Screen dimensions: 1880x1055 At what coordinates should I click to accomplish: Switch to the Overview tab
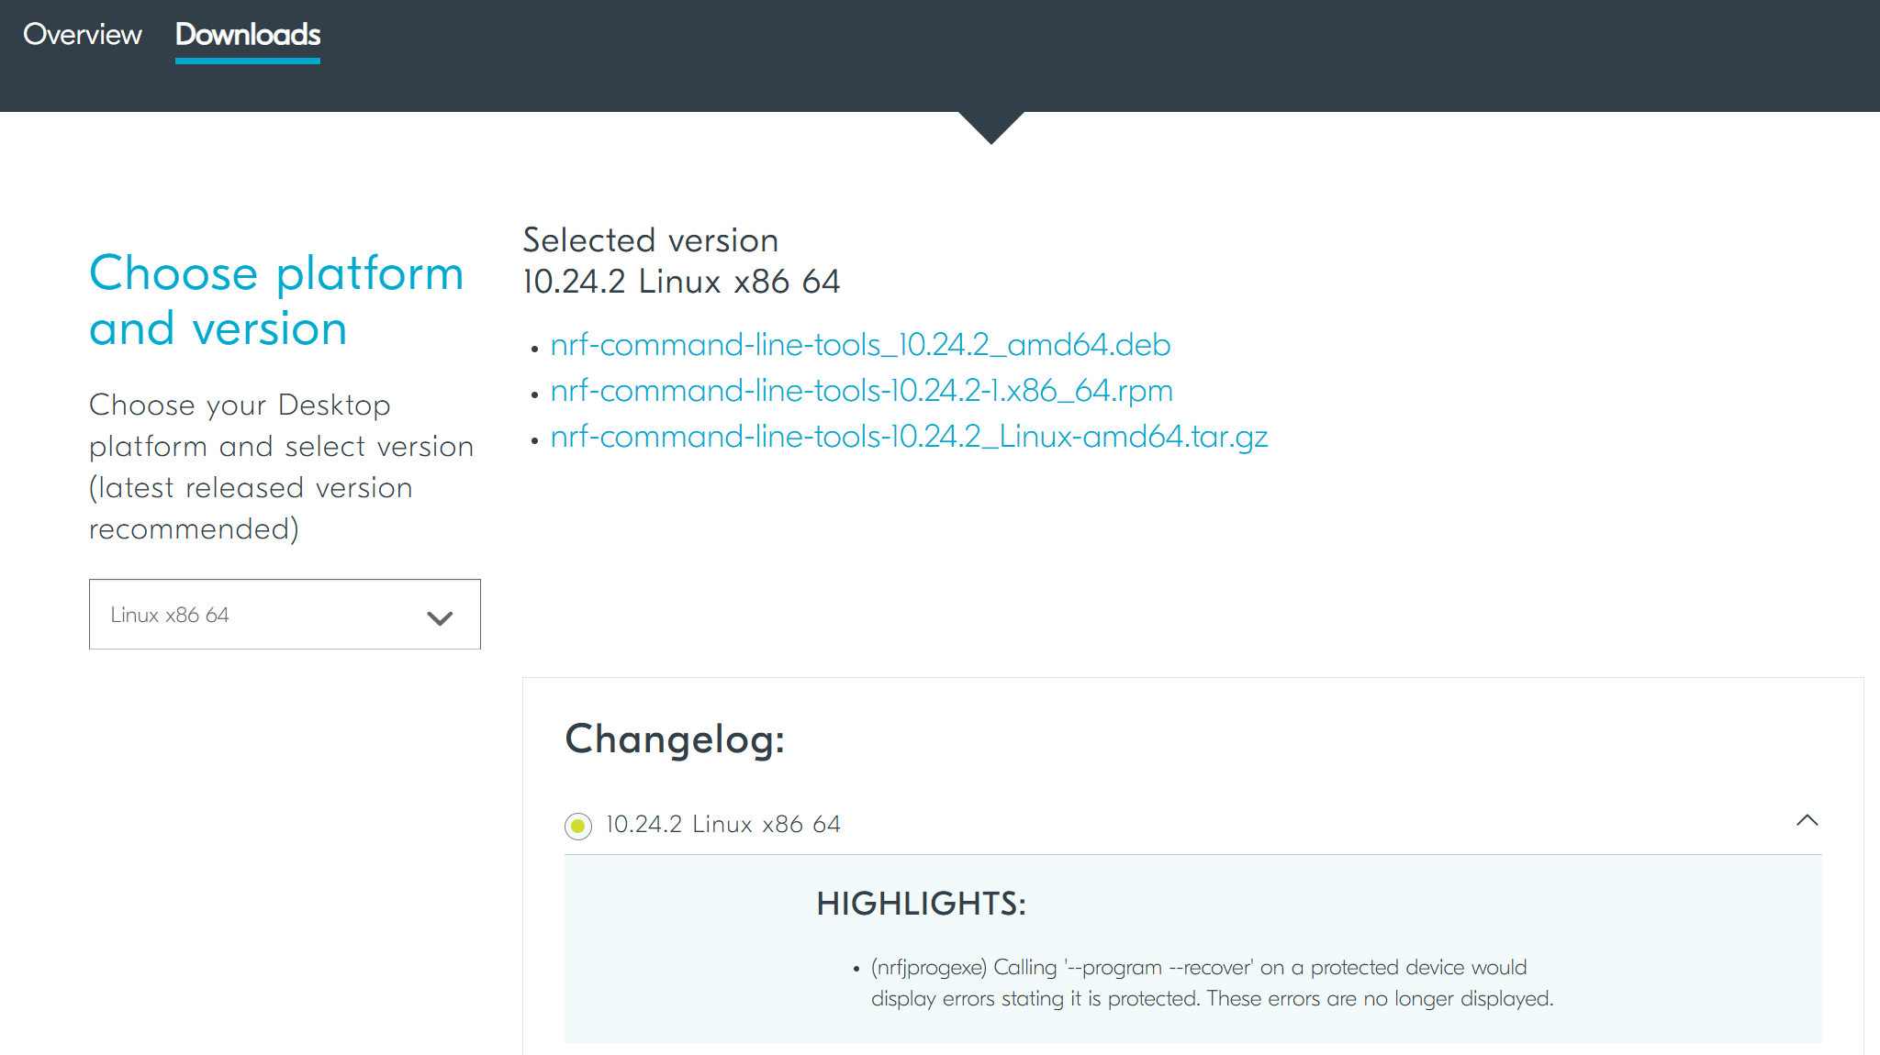82,35
